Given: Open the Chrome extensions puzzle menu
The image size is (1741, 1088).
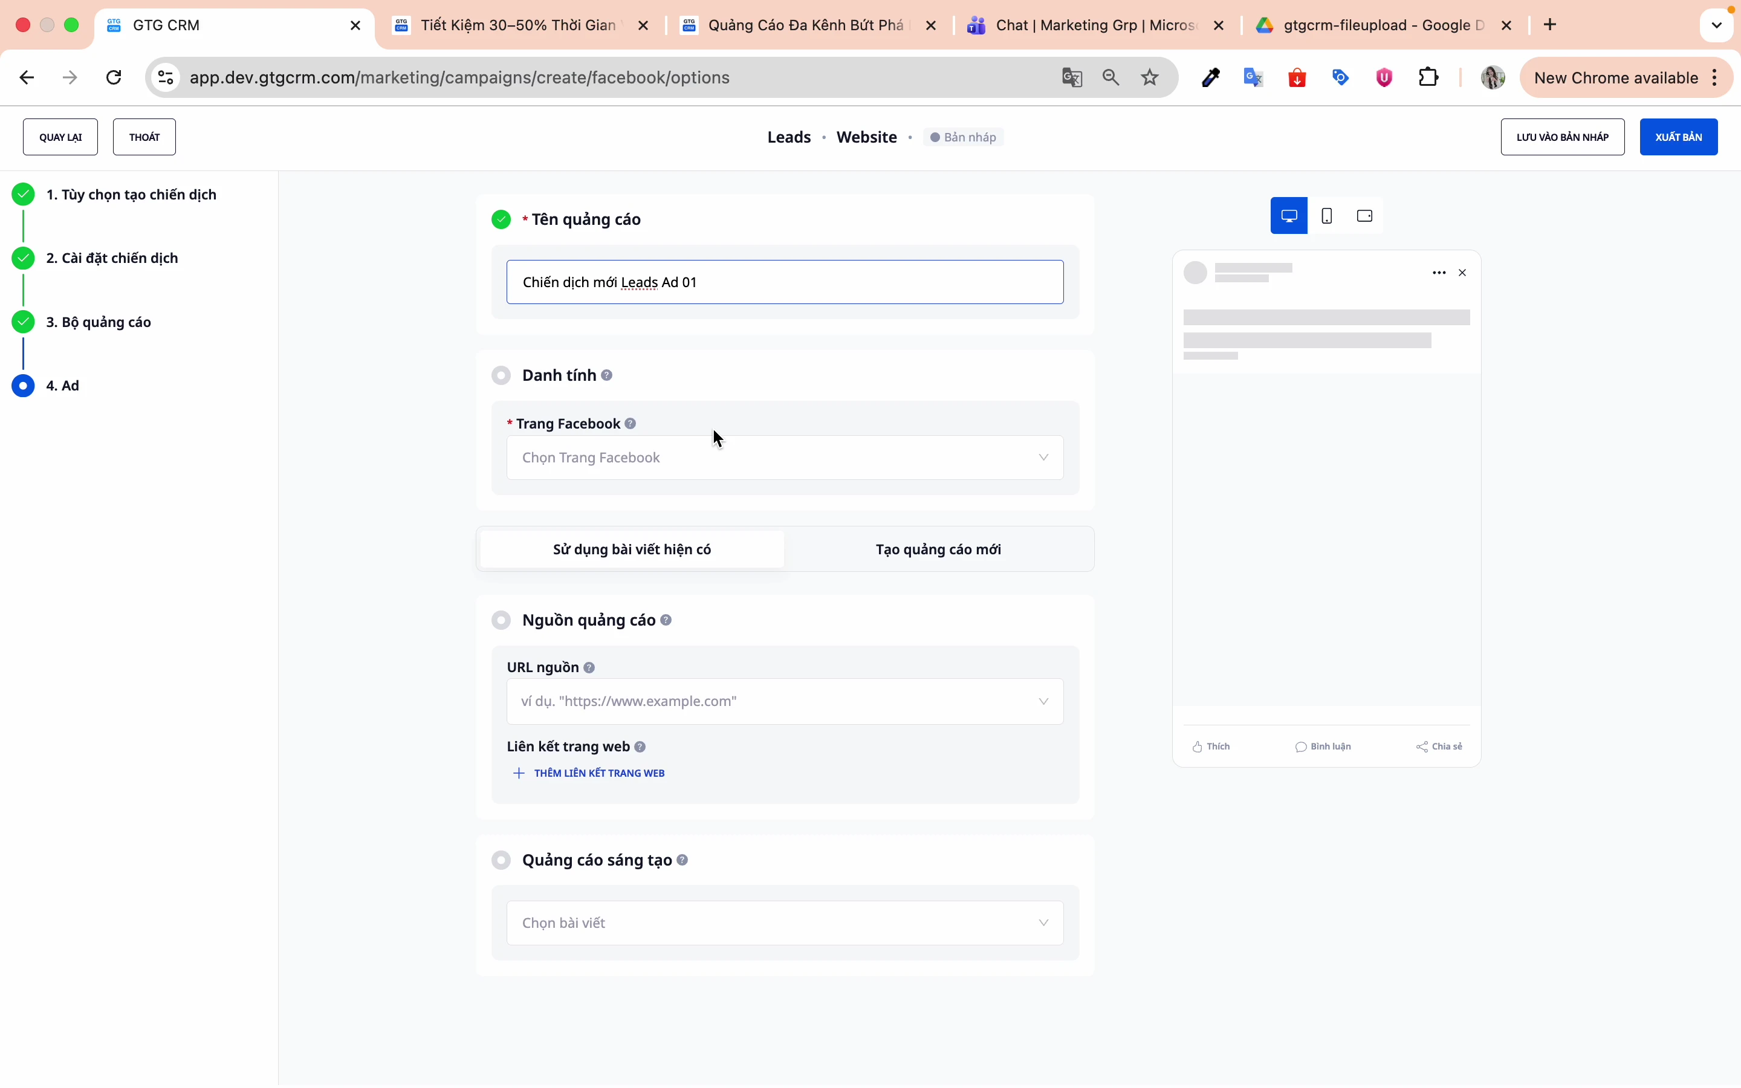Looking at the screenshot, I should [1429, 77].
